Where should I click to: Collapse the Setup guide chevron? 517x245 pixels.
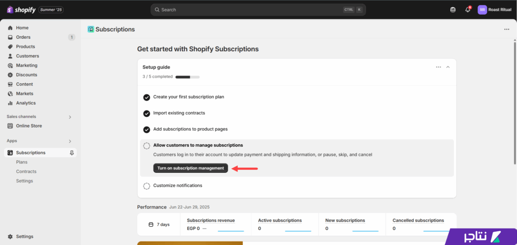click(x=448, y=67)
